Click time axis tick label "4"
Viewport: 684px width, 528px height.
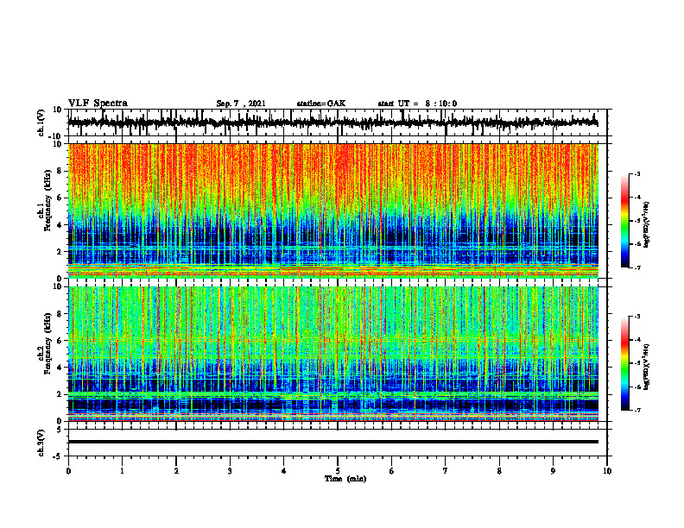284,470
